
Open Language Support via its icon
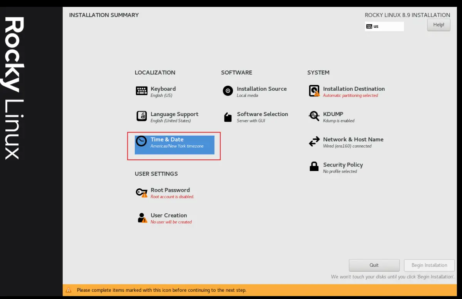pos(142,116)
